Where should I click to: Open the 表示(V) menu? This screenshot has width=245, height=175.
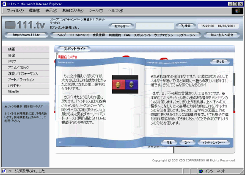point(51,11)
